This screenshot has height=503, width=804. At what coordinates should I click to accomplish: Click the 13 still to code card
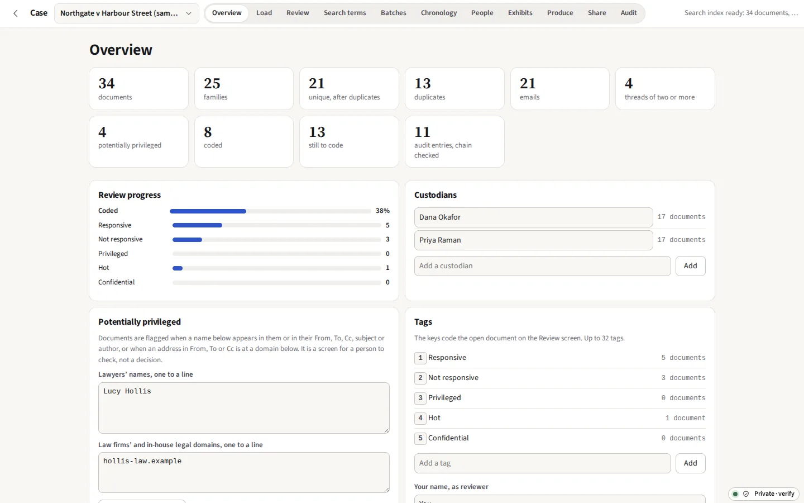click(350, 142)
